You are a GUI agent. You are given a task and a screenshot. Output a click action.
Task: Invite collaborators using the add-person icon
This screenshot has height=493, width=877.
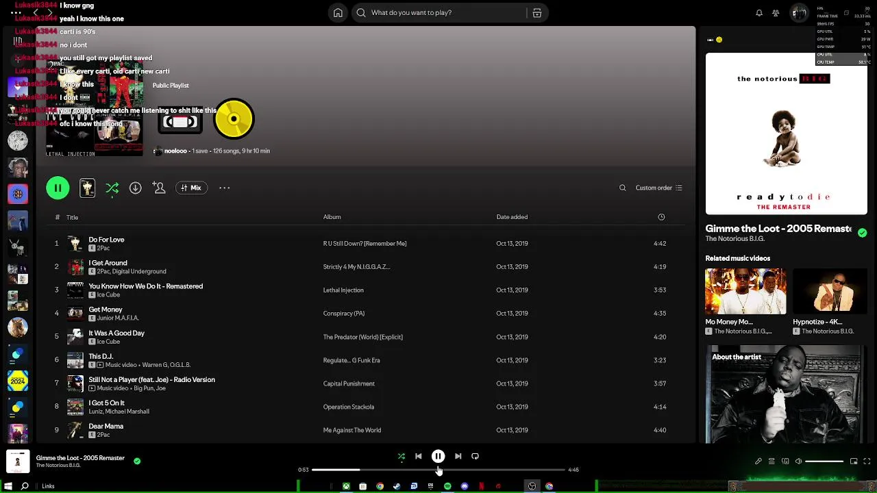[x=159, y=188]
